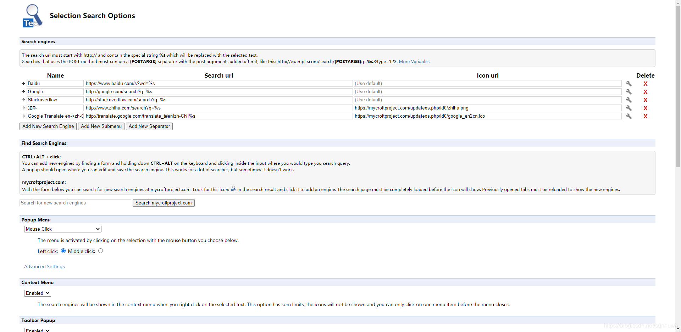Viewport: 681px width, 332px height.
Task: Click Add New Search Engine button
Action: (48, 126)
